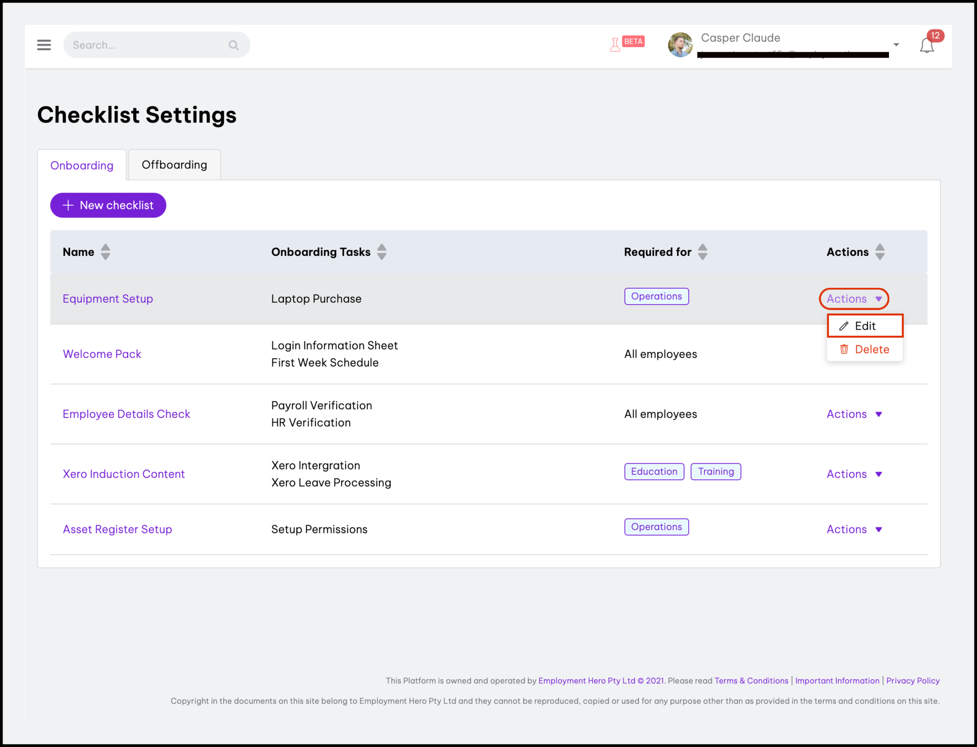Sort by the Required for column arrows

702,252
